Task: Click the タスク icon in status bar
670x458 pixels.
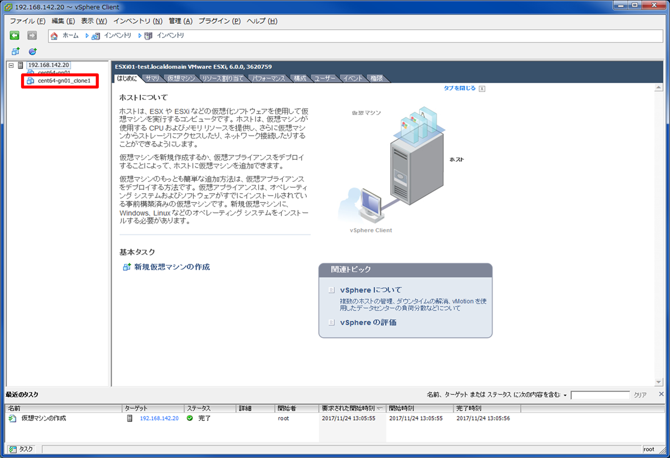Action: pos(13,449)
